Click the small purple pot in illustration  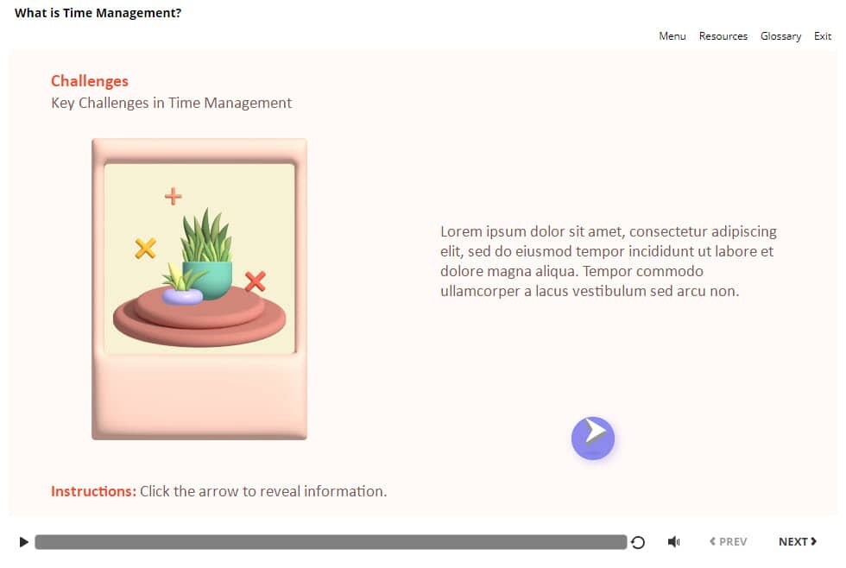[x=182, y=294]
